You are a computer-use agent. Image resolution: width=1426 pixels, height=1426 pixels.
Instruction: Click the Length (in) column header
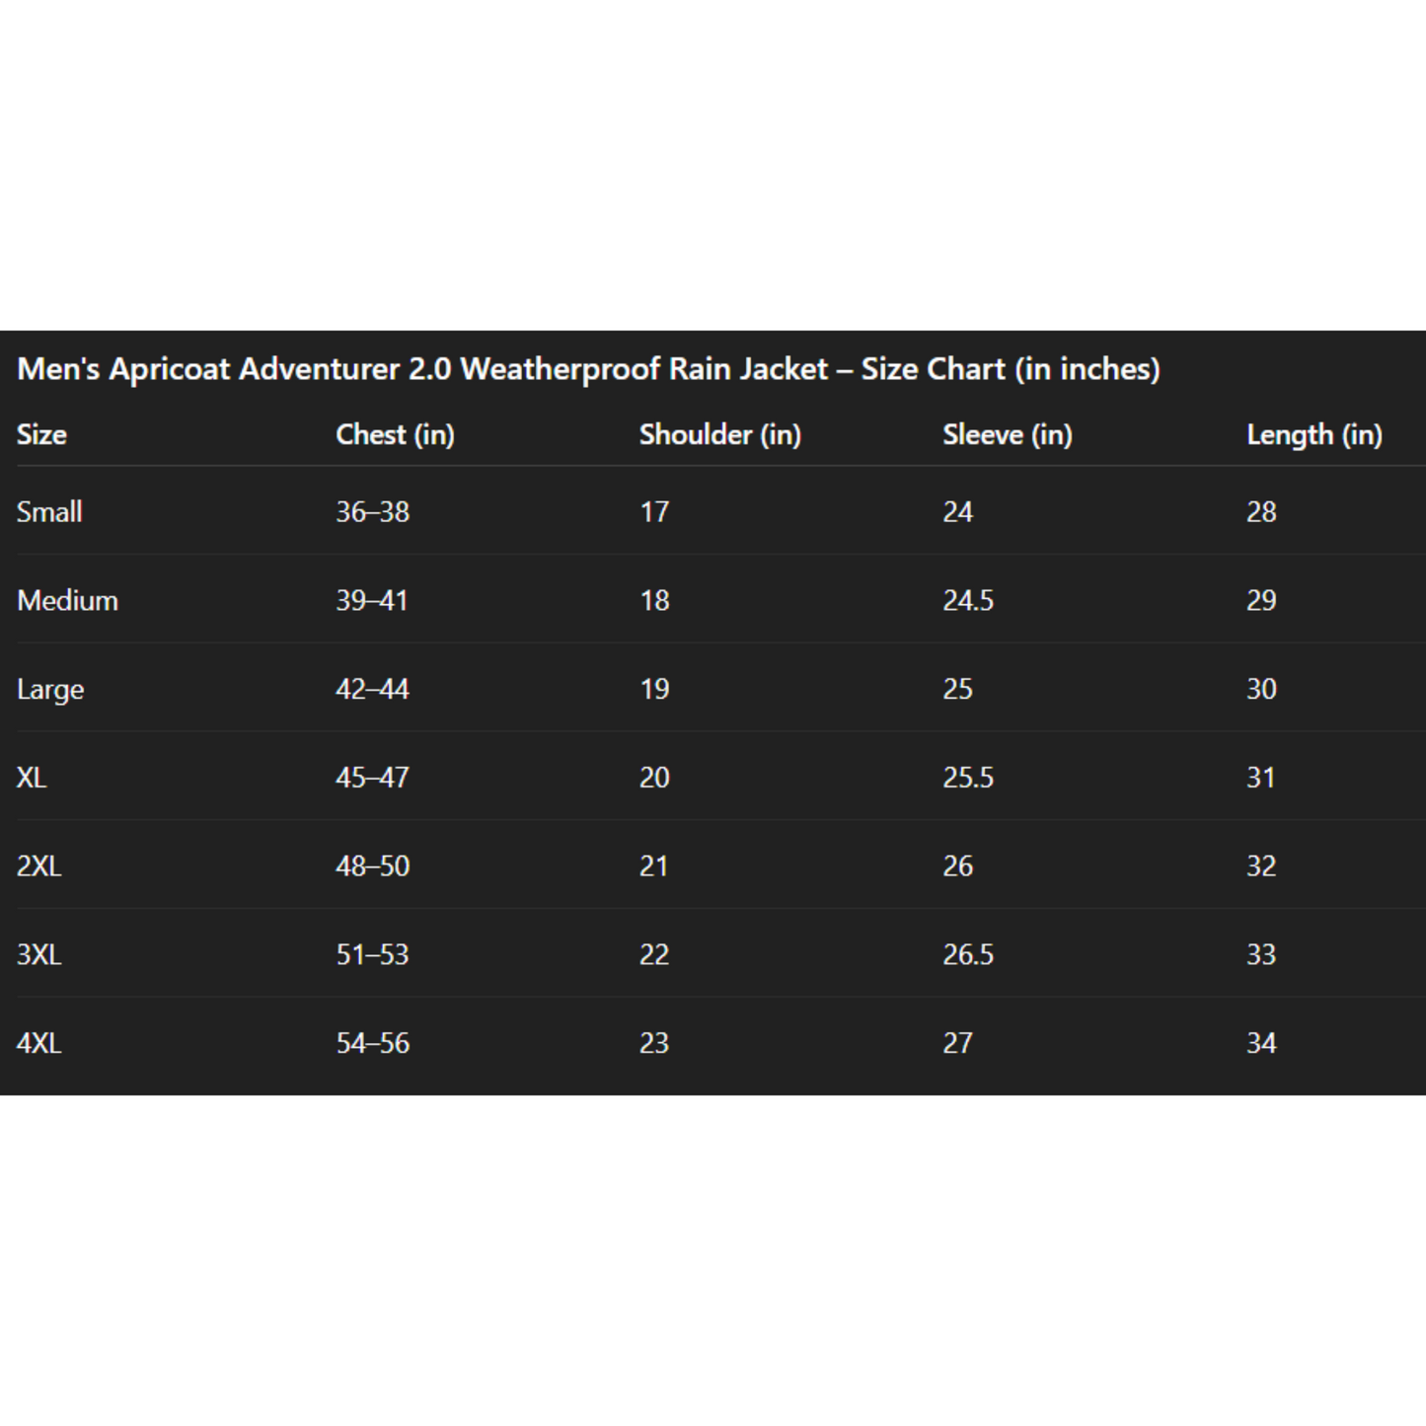(x=1314, y=435)
